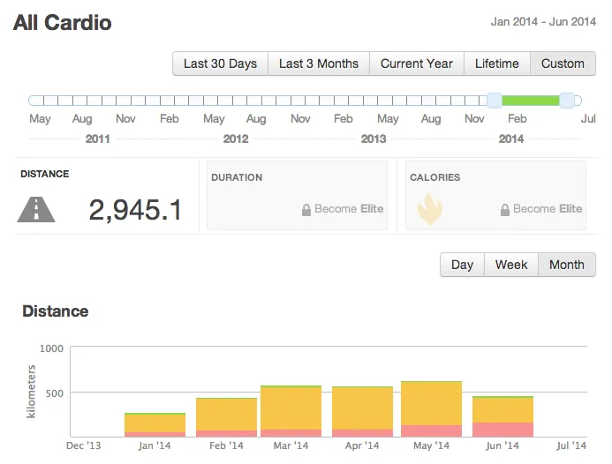Click Become Elite link in Calories panel

[x=548, y=209]
